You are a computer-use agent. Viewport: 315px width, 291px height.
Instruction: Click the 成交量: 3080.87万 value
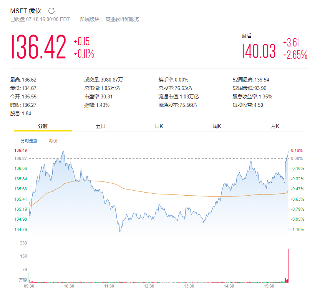(104, 80)
